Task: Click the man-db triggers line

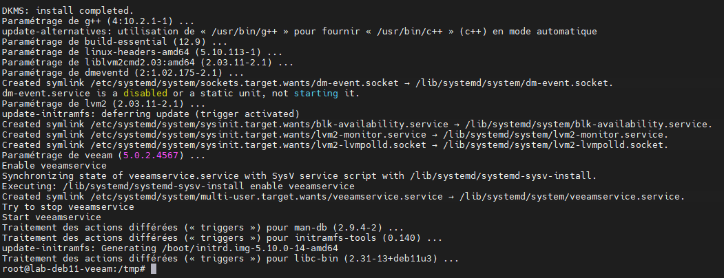Action: (x=203, y=228)
